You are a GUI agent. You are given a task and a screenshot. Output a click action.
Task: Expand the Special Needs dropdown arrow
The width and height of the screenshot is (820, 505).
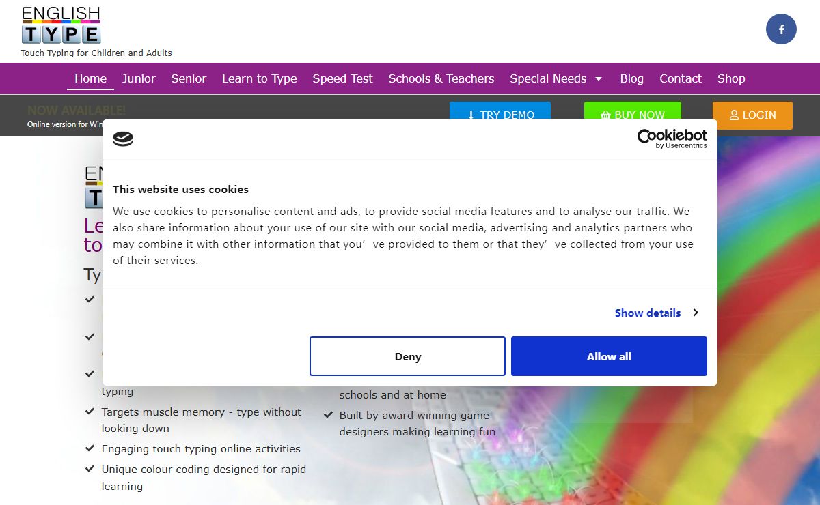click(x=599, y=79)
